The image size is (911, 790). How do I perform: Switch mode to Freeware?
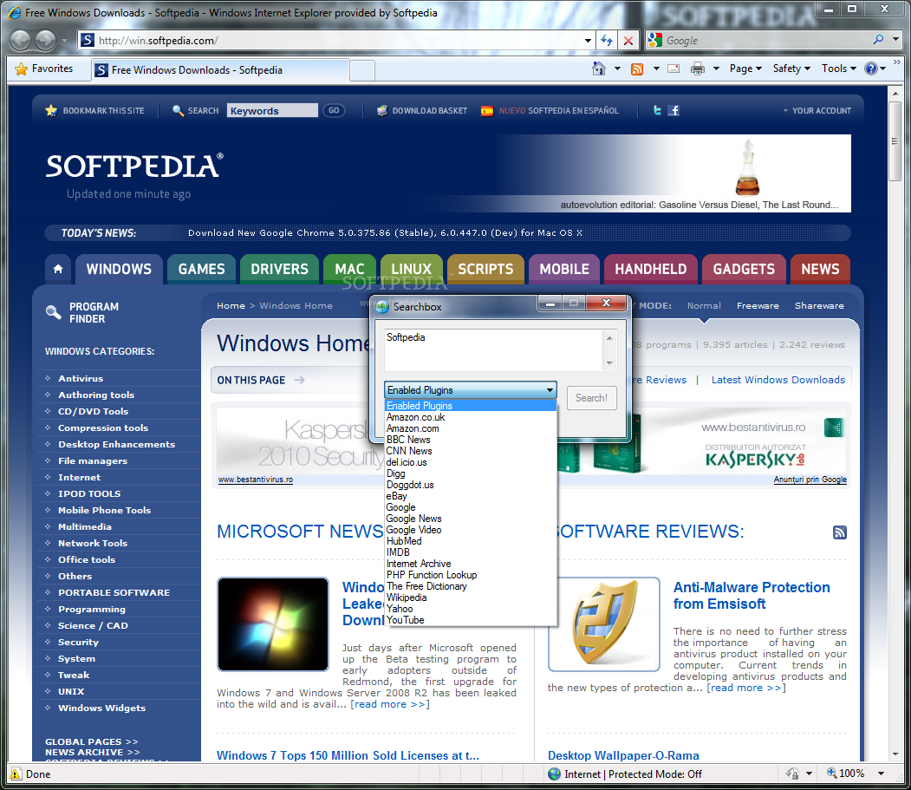coord(758,306)
